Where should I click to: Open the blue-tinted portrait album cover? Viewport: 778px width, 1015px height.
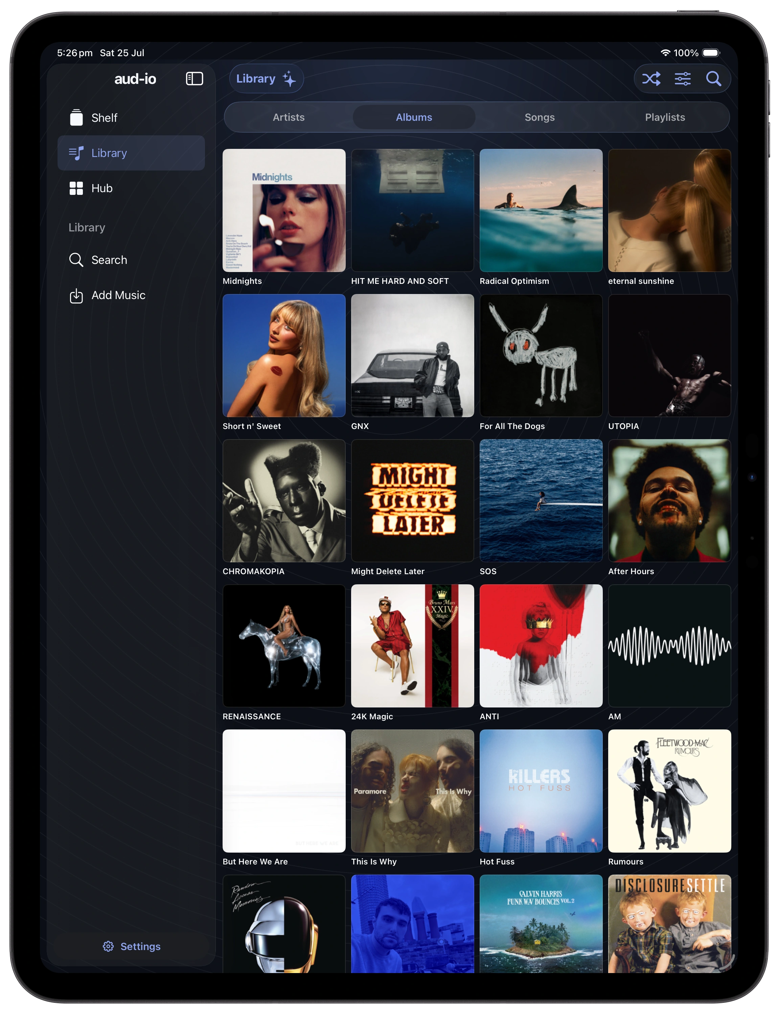click(413, 924)
